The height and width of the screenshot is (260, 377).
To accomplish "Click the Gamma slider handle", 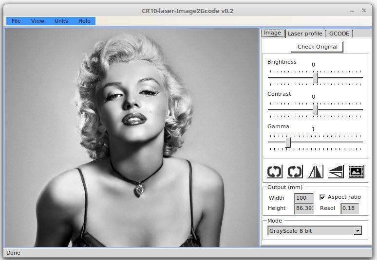I will coord(288,142).
